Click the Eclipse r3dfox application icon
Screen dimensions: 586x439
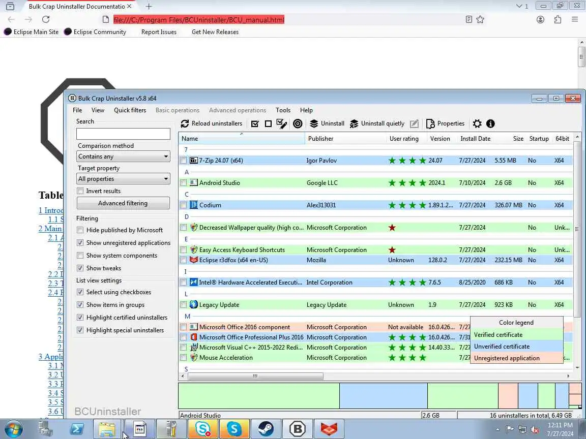pos(194,260)
